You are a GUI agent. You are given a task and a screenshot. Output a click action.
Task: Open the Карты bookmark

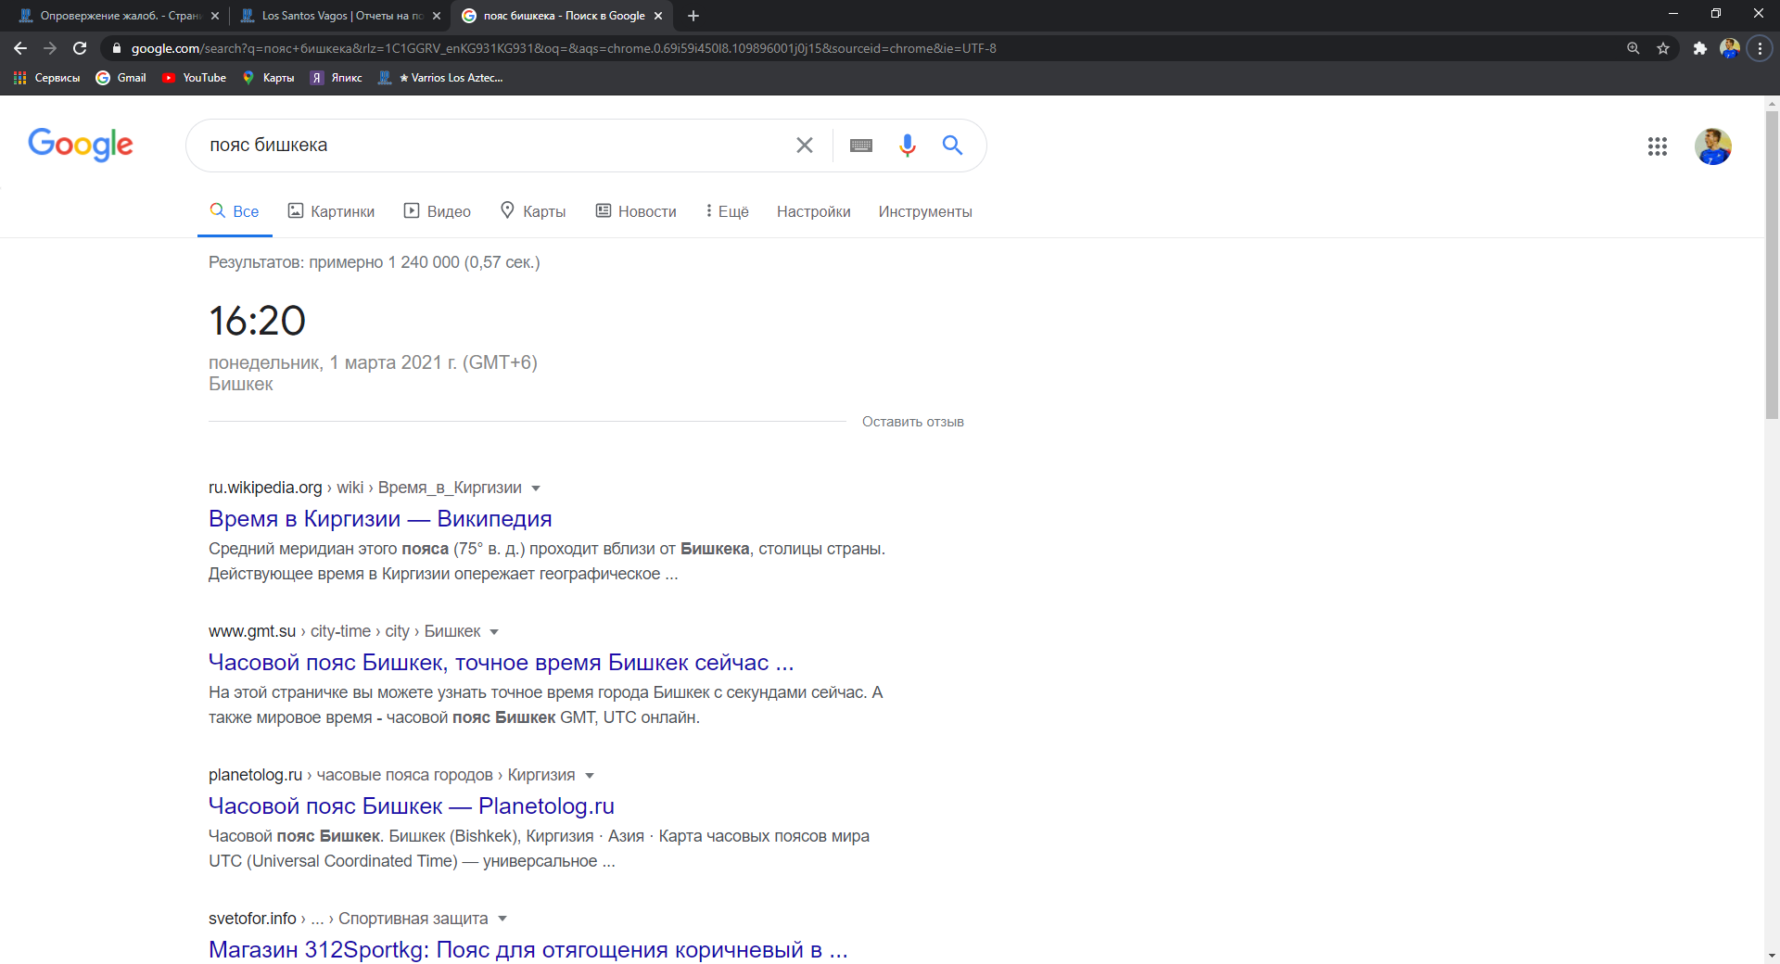[269, 78]
